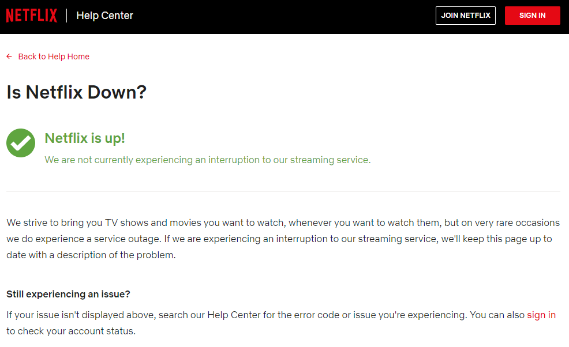This screenshot has width=569, height=347.
Task: Click the red SIGN IN button
Action: 532,16
